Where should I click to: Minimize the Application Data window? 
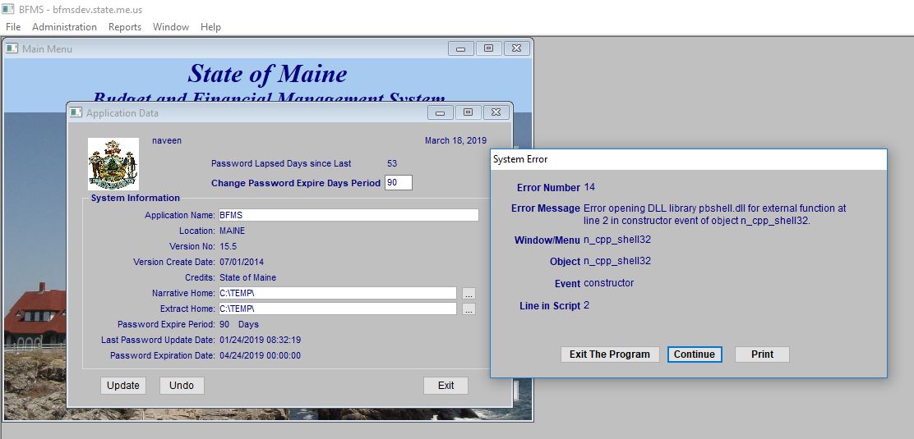[x=441, y=112]
